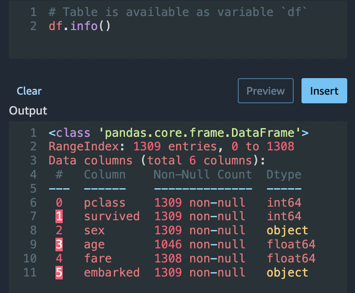This screenshot has height=293, width=355.
Task: Click the Non-Null Count column header
Action: click(x=202, y=175)
